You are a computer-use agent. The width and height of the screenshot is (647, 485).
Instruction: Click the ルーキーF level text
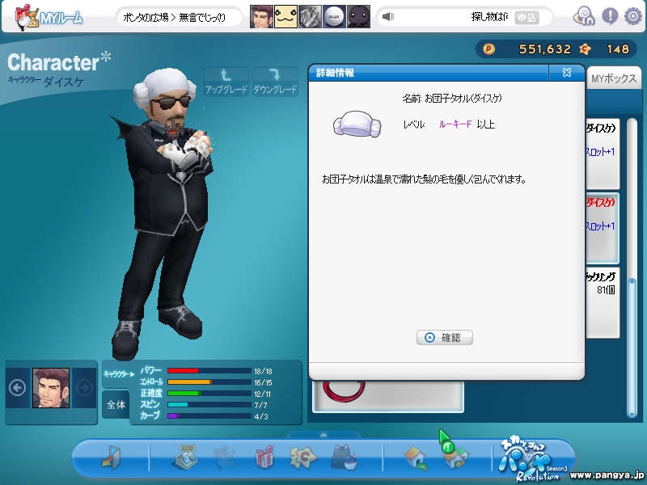tap(455, 124)
